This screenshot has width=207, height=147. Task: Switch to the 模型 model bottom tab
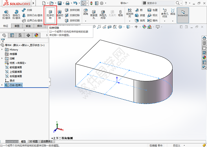coord(23,142)
